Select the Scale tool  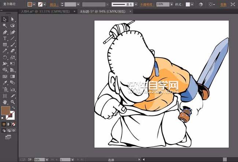(x=12, y=57)
